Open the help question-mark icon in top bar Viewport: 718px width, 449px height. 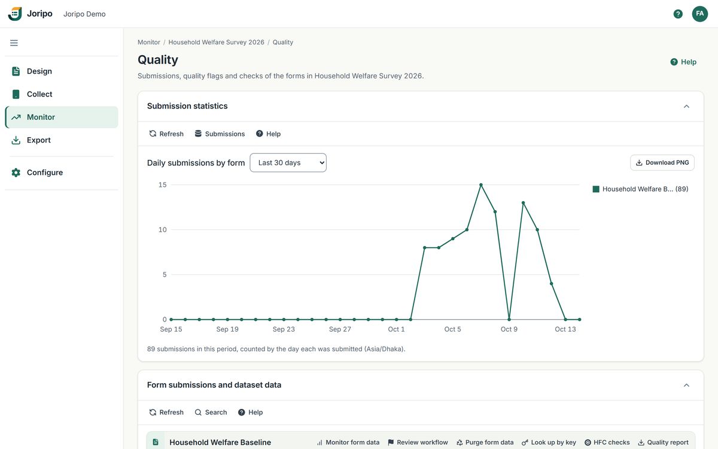tap(678, 14)
